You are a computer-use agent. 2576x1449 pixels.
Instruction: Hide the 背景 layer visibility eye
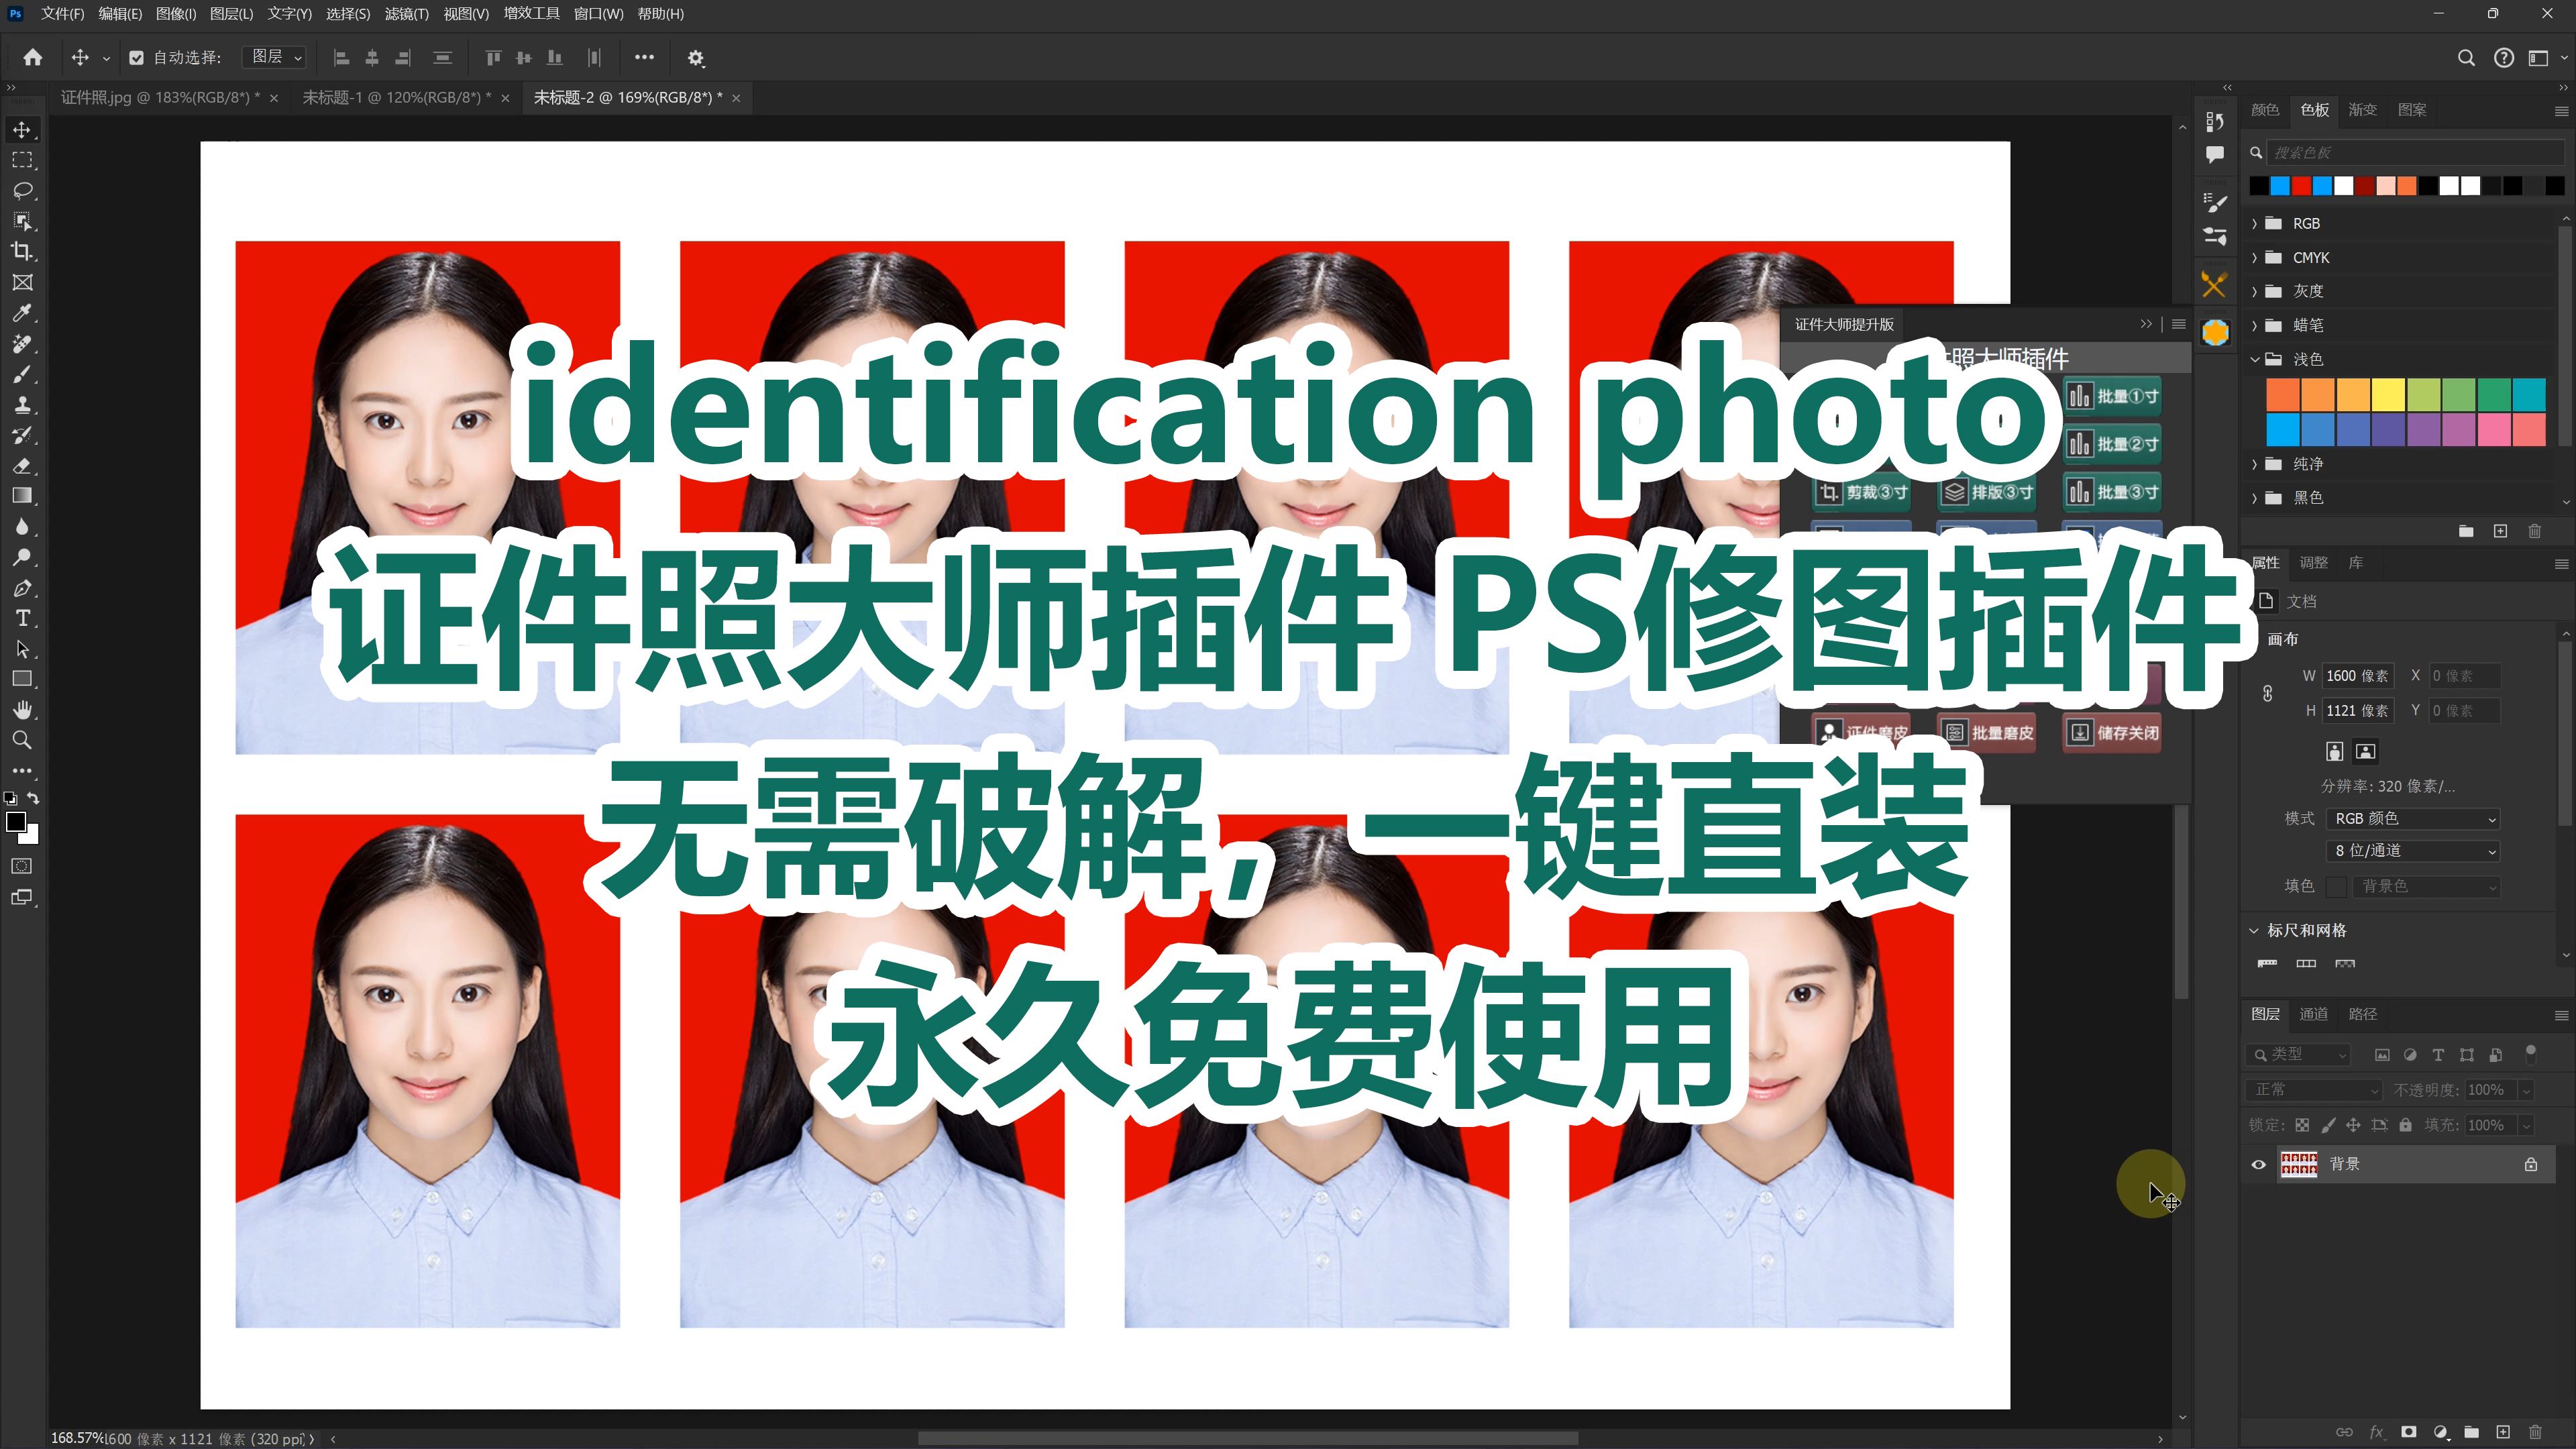click(x=2258, y=1164)
